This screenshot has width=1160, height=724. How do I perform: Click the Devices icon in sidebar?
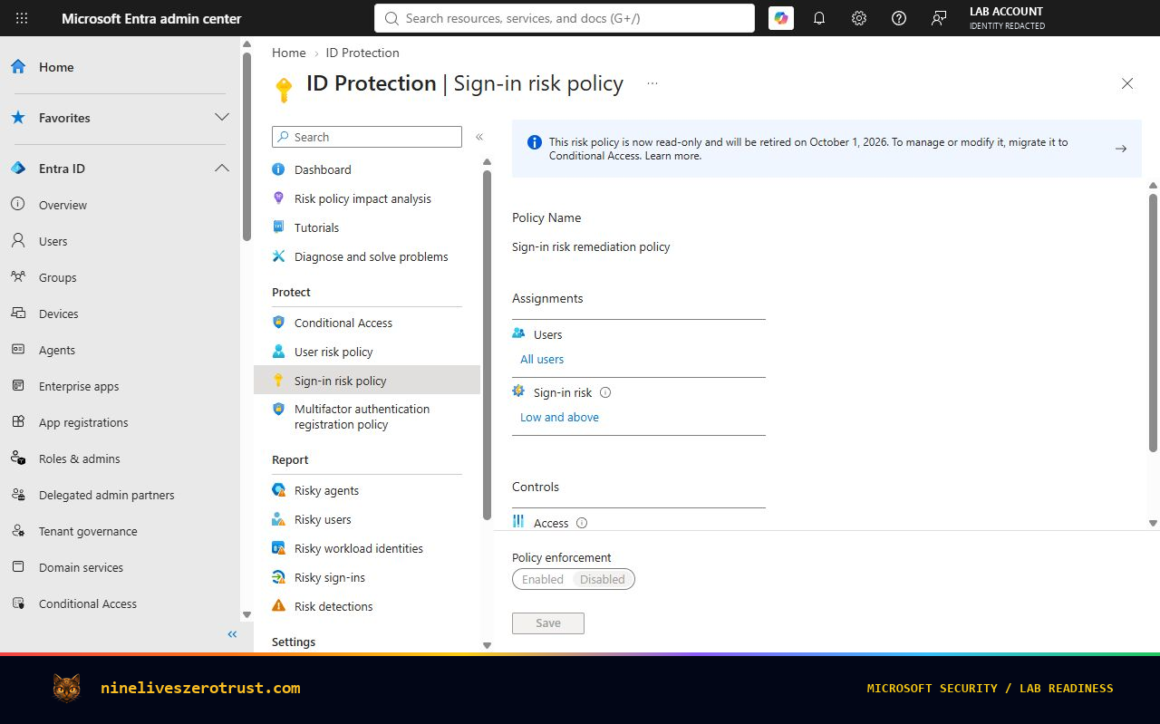(x=18, y=314)
